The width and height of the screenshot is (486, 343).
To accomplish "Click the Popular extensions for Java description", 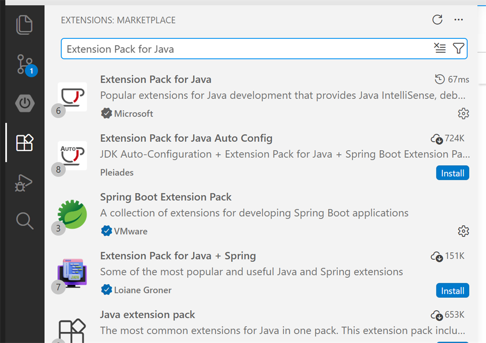I will coord(283,95).
